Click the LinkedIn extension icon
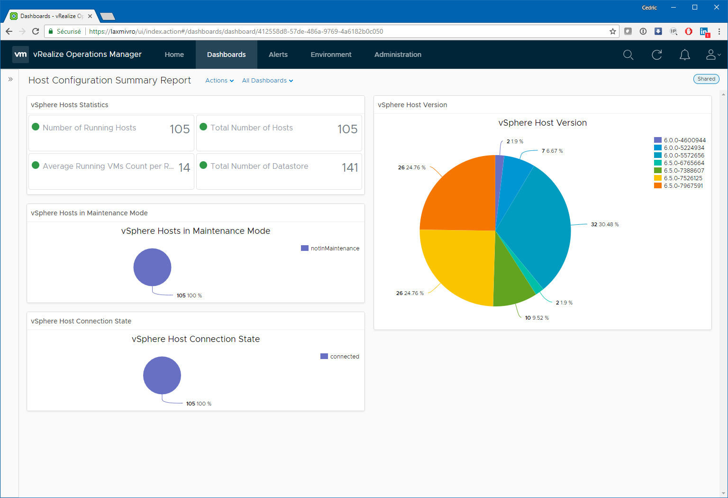This screenshot has height=498, width=728. [704, 32]
